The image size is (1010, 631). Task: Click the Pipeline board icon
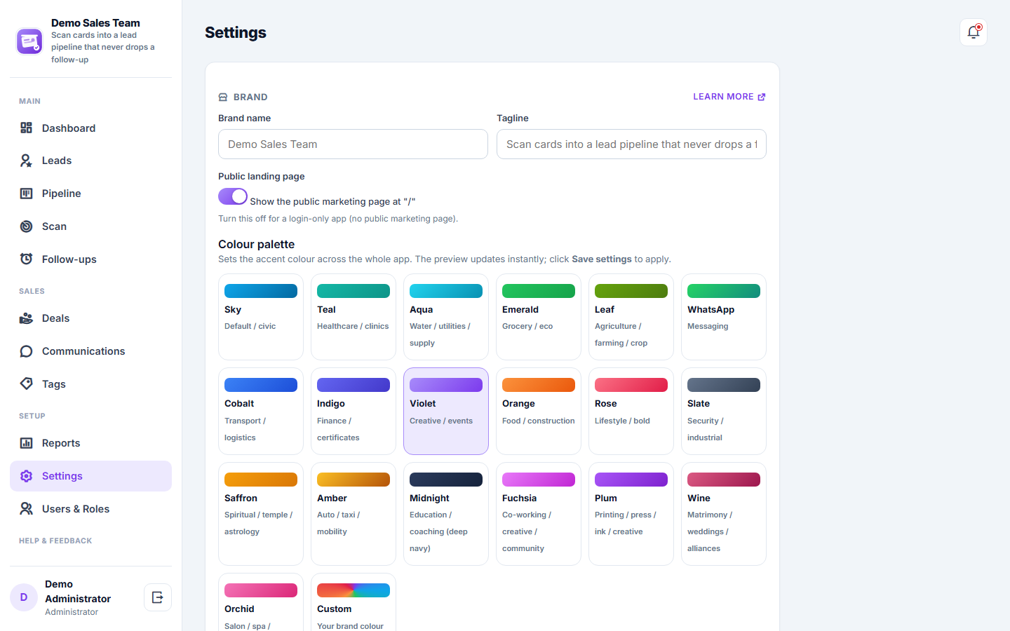[26, 194]
